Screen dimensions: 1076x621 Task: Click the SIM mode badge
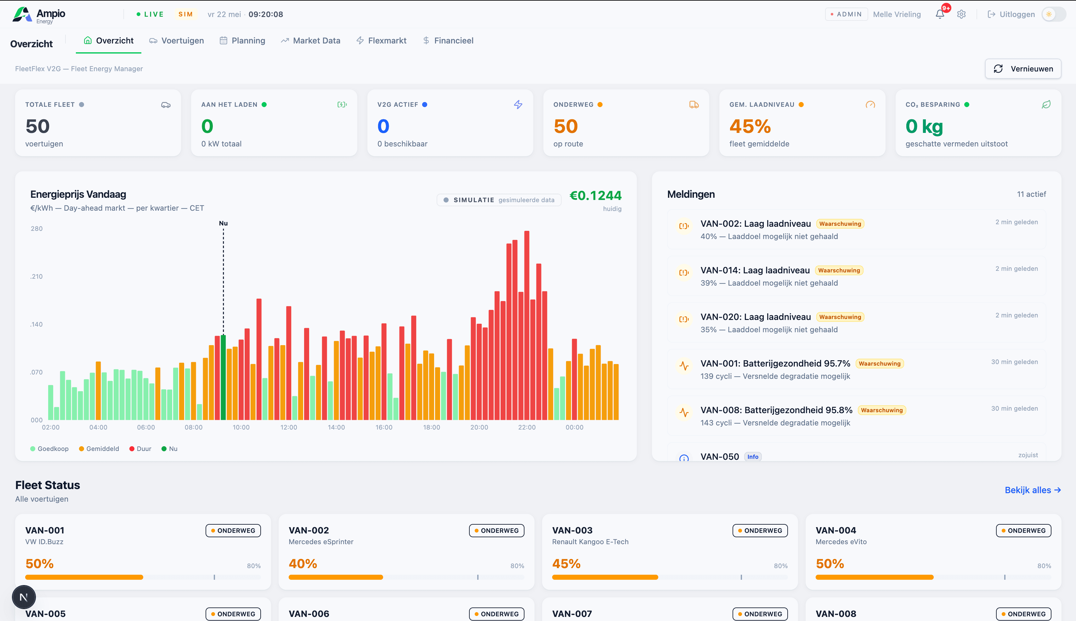185,14
